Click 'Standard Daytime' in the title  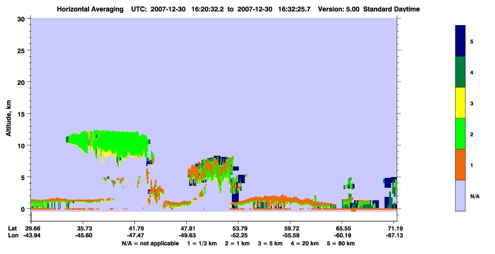click(x=391, y=9)
